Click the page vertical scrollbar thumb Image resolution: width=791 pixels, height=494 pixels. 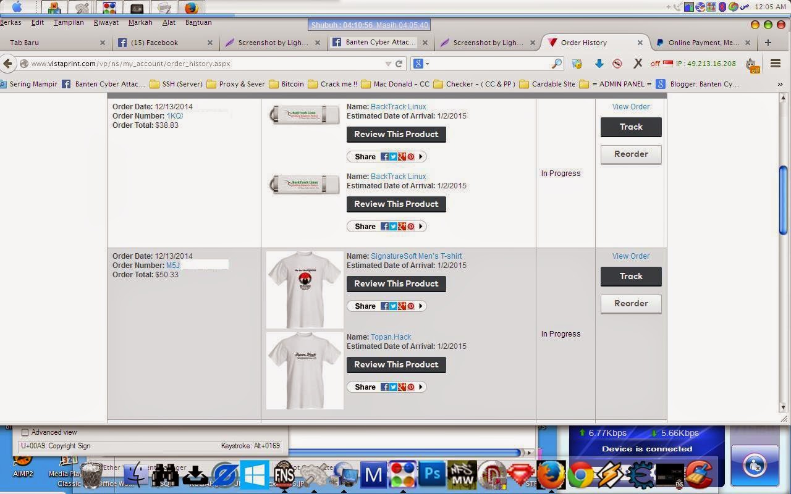784,199
